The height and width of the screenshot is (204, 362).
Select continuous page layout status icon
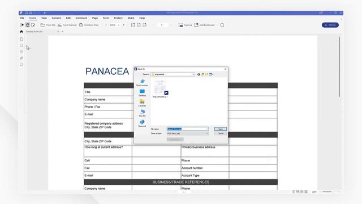click(x=298, y=192)
